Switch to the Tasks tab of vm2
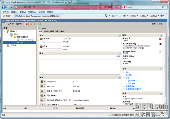The height and width of the screenshot is (119, 170). point(57,31)
